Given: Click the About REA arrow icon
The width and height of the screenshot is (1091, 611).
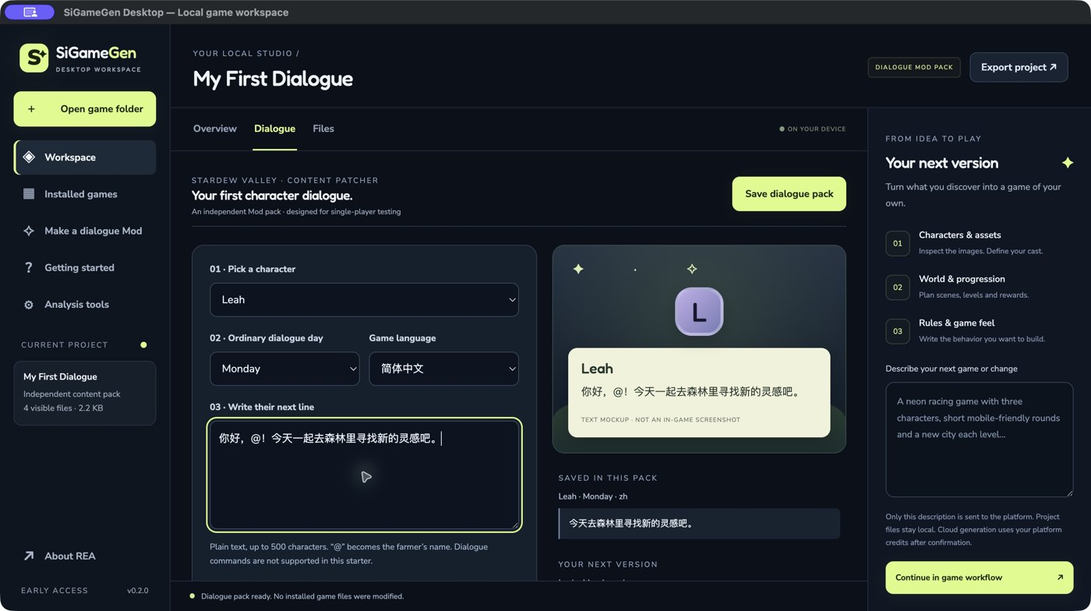Looking at the screenshot, I should point(29,556).
